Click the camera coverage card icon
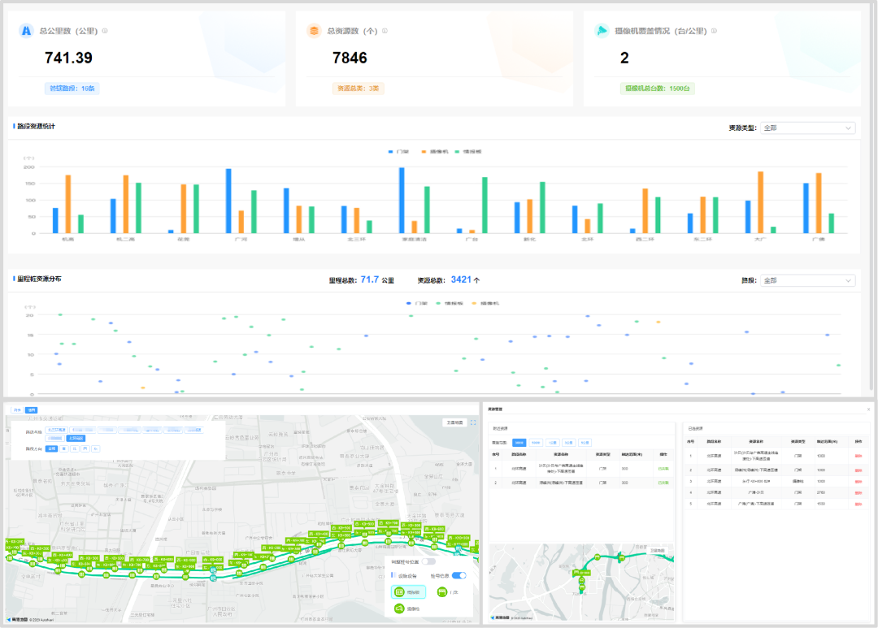Viewport: 878px width, 628px height. pos(602,31)
